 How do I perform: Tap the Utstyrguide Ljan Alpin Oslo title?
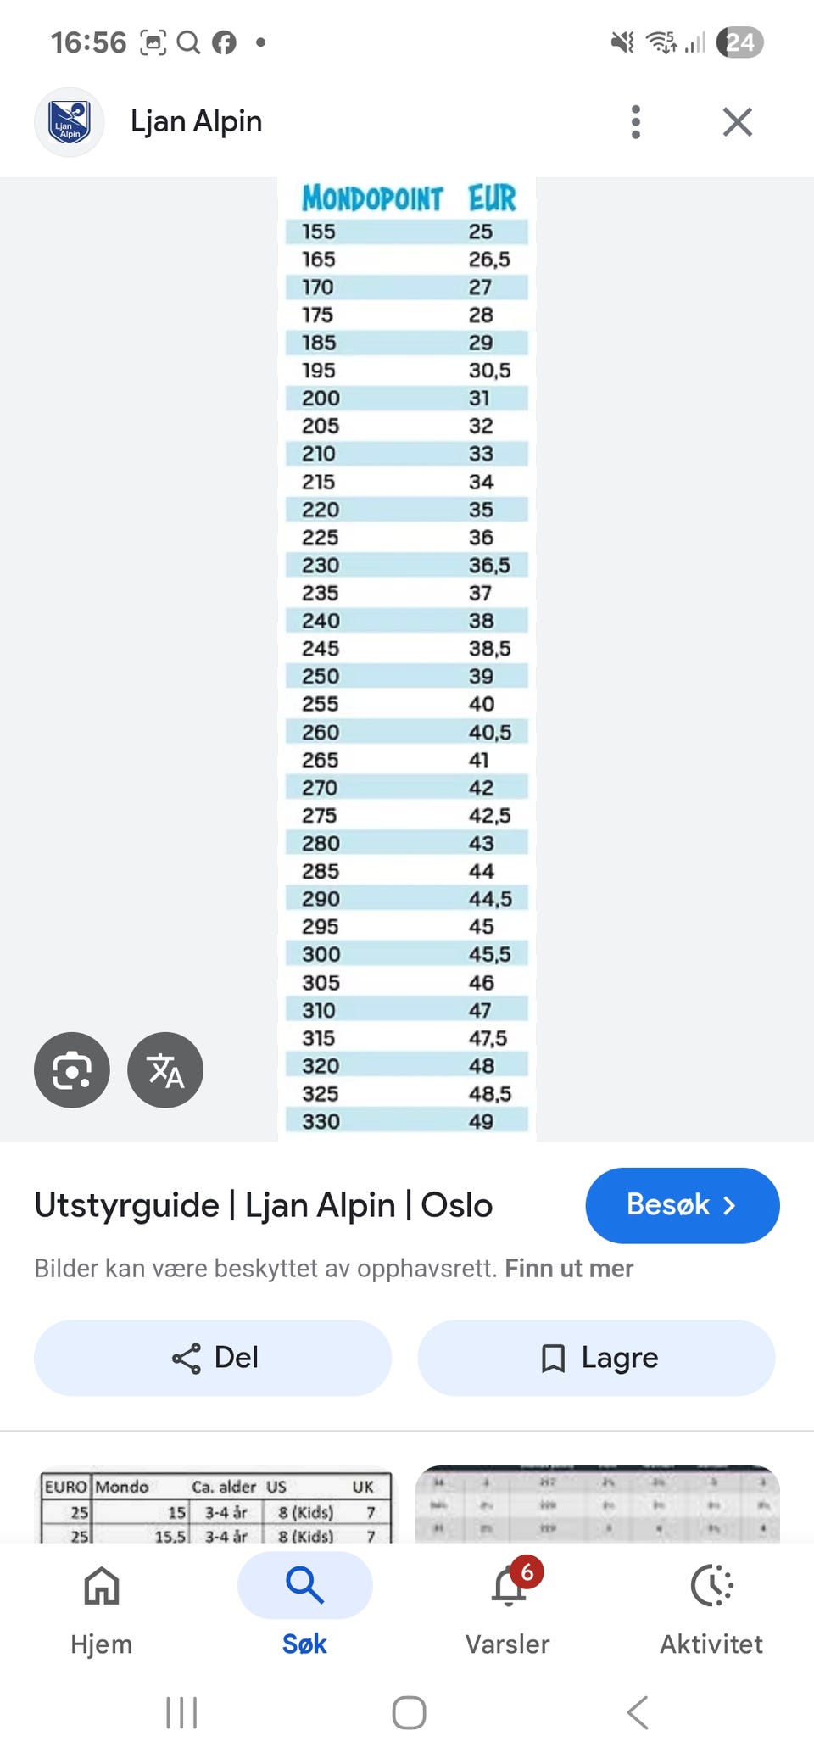pos(264,1205)
